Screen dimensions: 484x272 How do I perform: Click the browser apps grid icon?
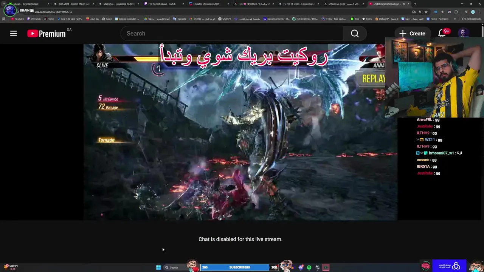(4, 19)
